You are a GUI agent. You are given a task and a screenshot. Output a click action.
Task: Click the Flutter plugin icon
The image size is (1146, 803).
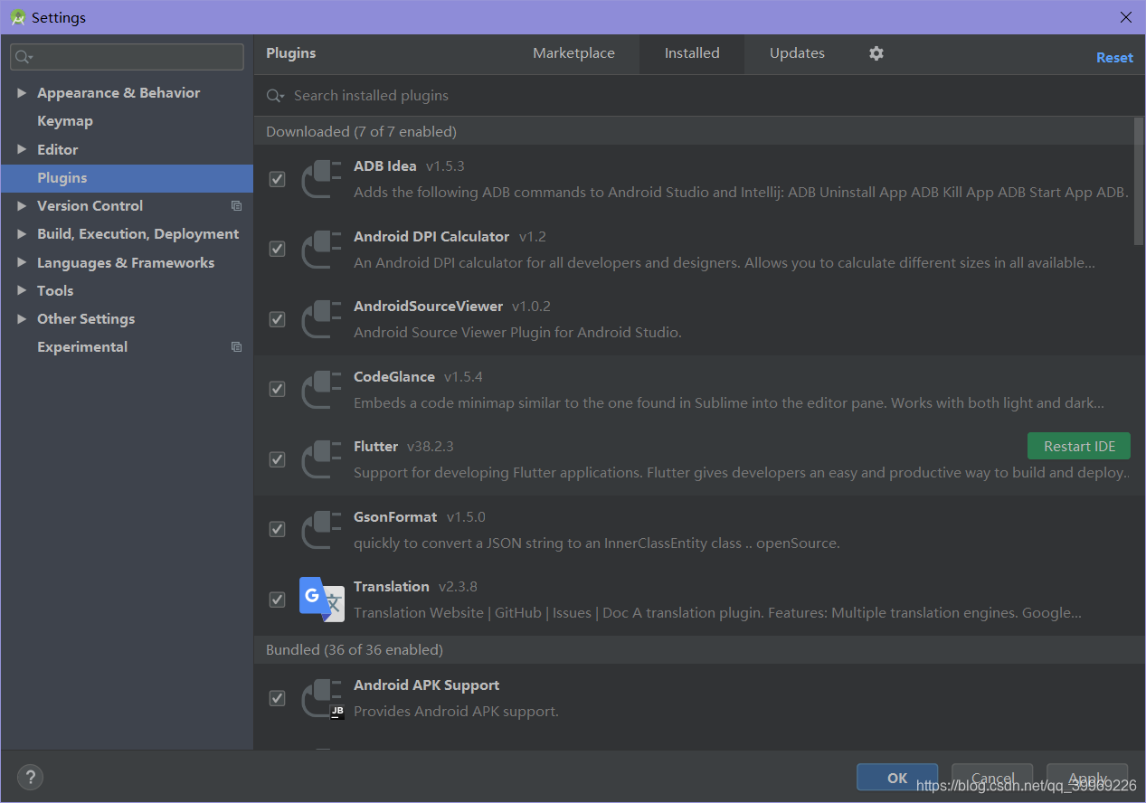coord(320,458)
